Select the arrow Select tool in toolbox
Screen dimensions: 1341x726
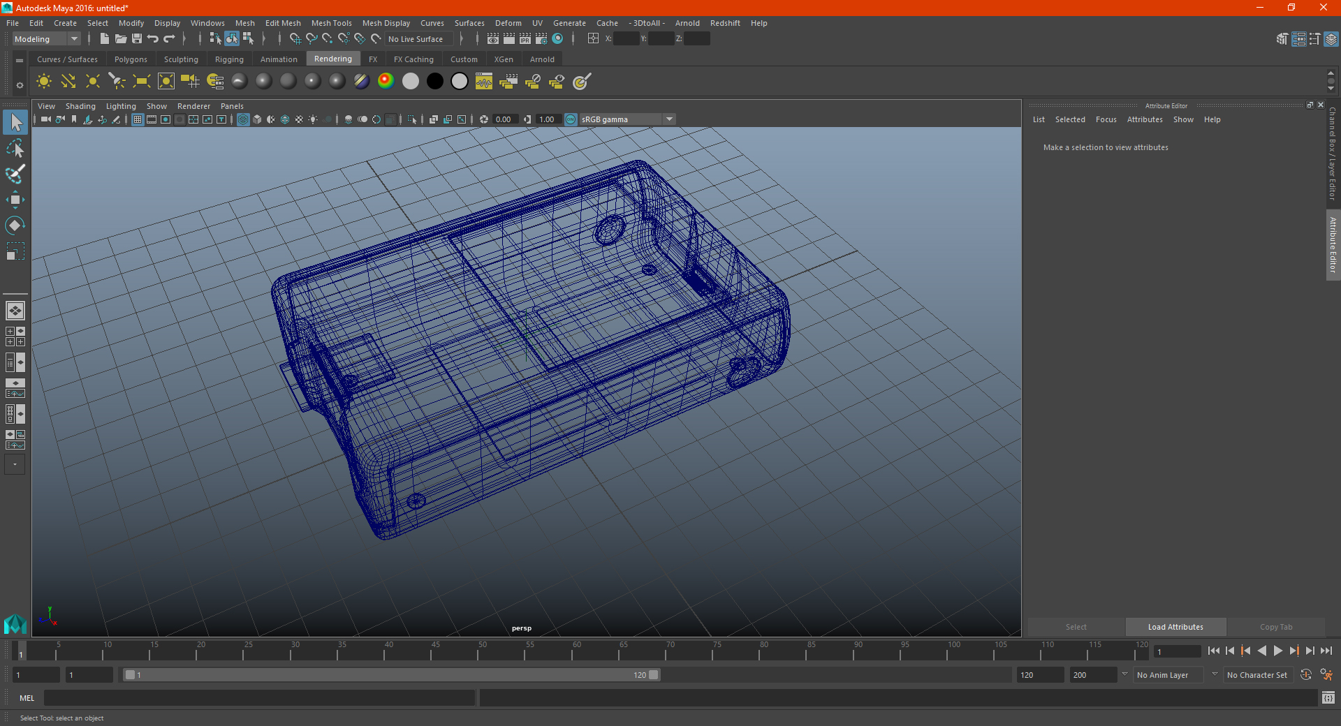(x=15, y=123)
